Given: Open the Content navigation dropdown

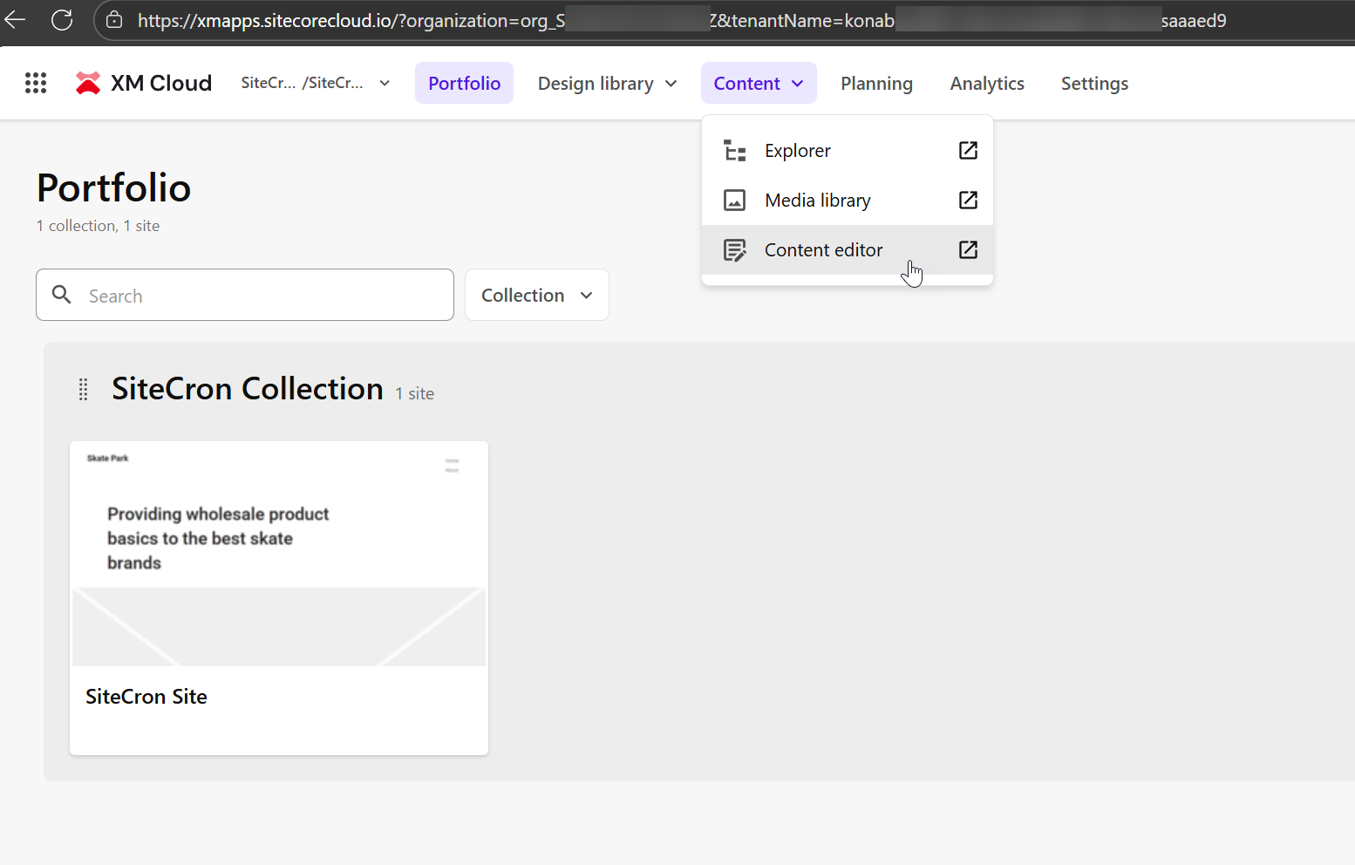Looking at the screenshot, I should (758, 83).
